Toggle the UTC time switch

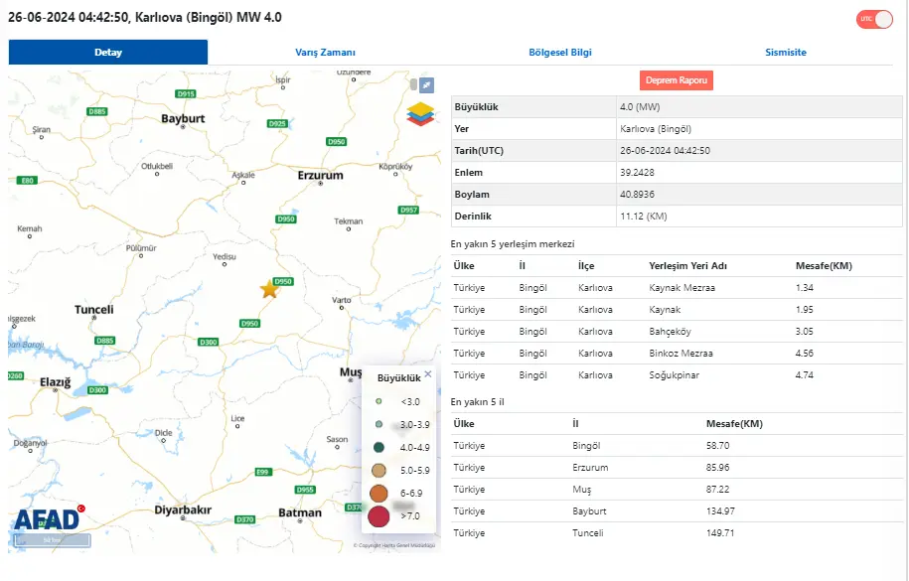(875, 19)
